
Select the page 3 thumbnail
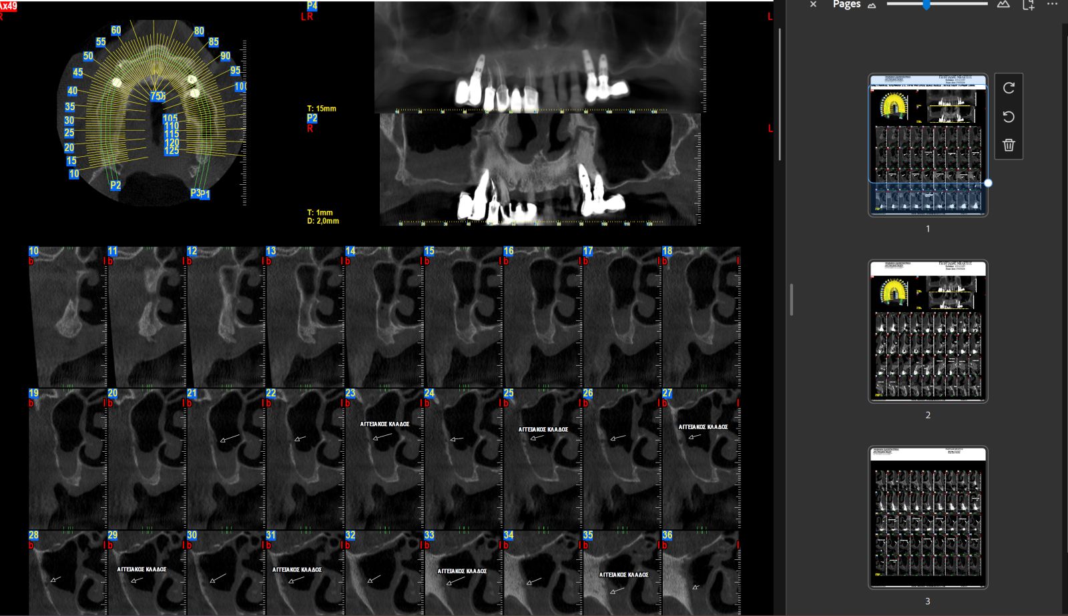tap(928, 518)
